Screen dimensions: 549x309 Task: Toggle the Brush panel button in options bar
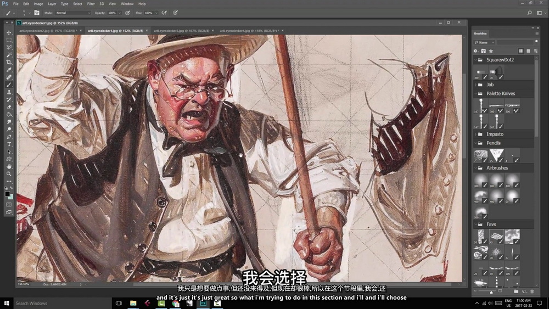click(x=37, y=13)
